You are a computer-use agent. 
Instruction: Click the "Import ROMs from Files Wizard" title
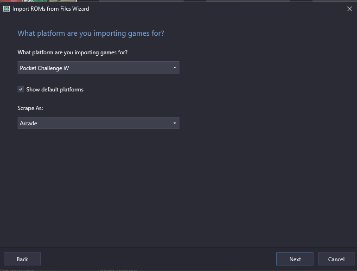coord(51,9)
